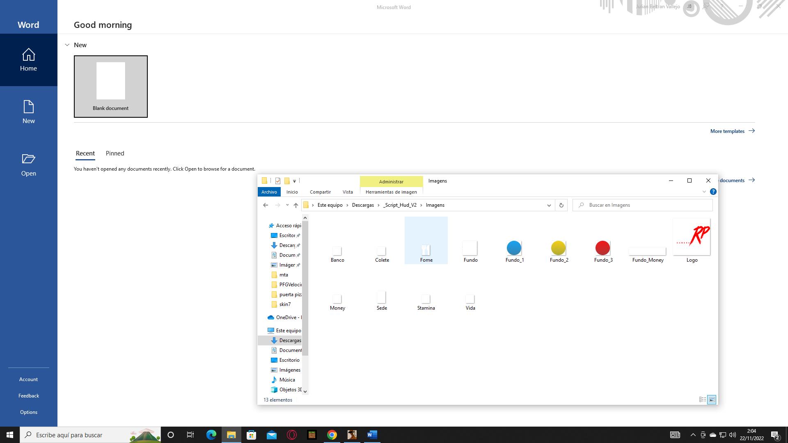Screen dimensions: 788x443
Task: Switch Explorer to large icons view
Action: pos(712,400)
